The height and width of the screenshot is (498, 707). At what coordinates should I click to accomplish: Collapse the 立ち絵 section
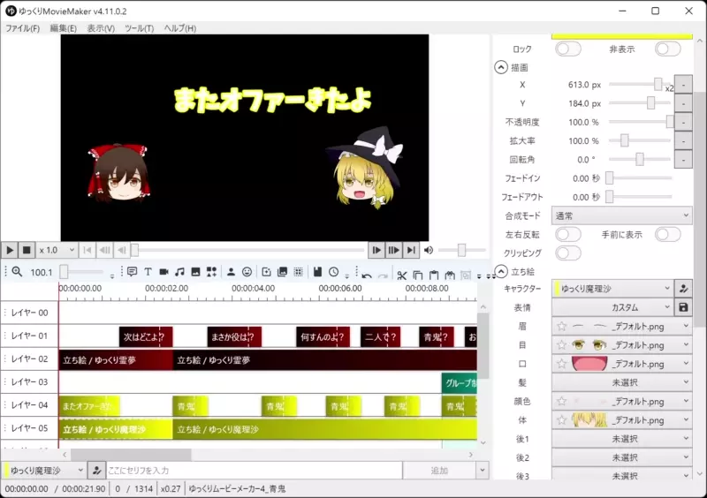point(501,271)
